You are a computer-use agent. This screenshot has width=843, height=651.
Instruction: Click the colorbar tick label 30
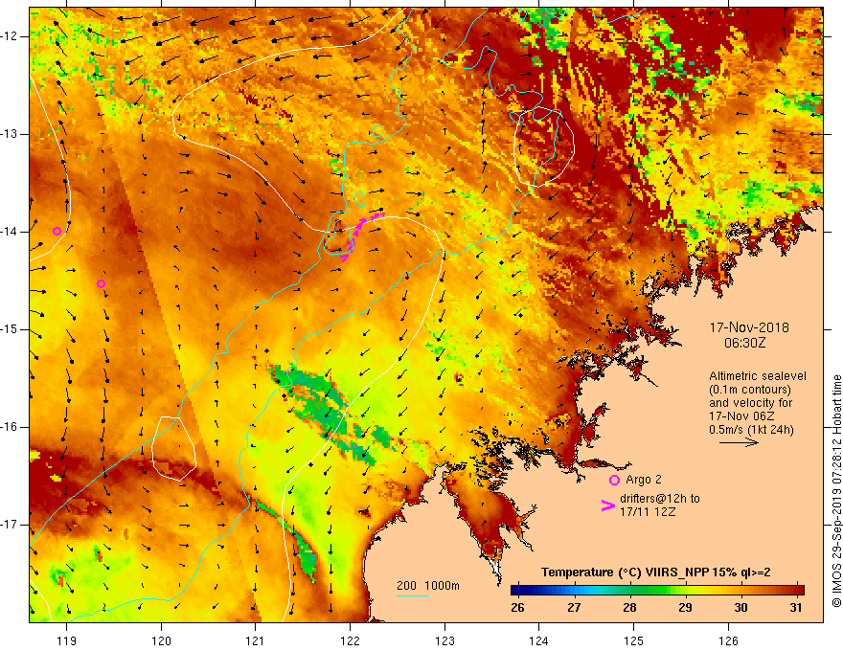(x=740, y=608)
